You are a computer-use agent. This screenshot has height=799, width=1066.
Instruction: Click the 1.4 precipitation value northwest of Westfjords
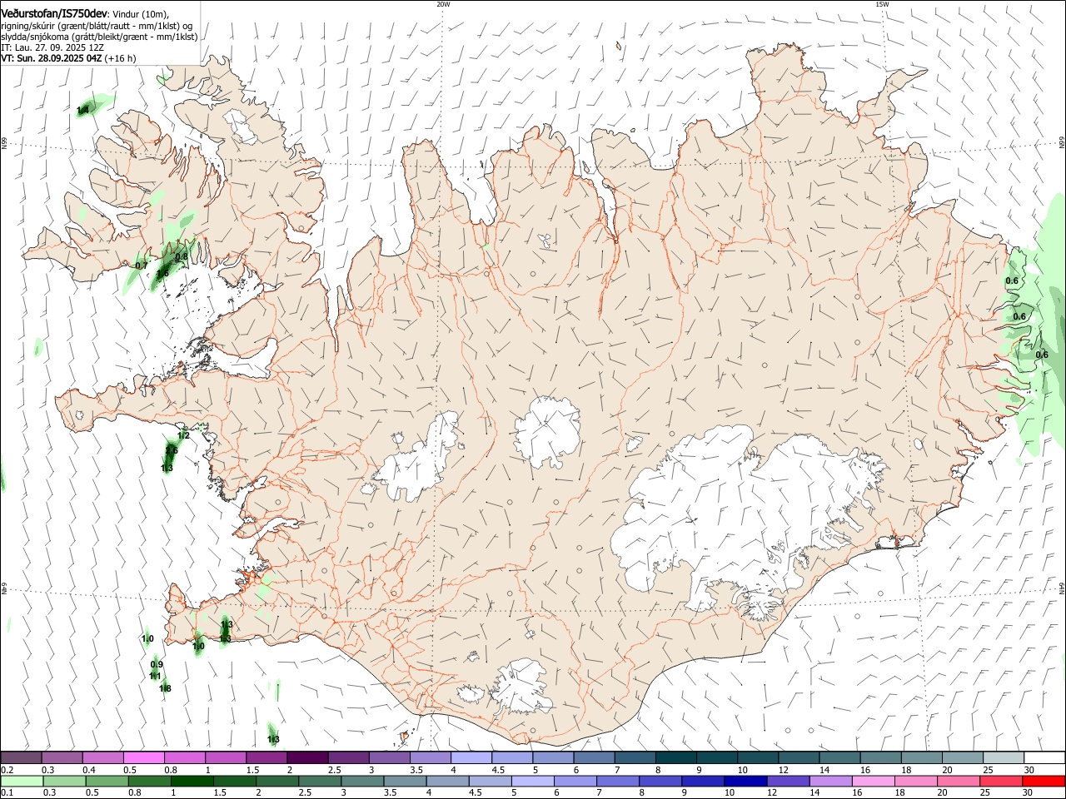point(82,110)
